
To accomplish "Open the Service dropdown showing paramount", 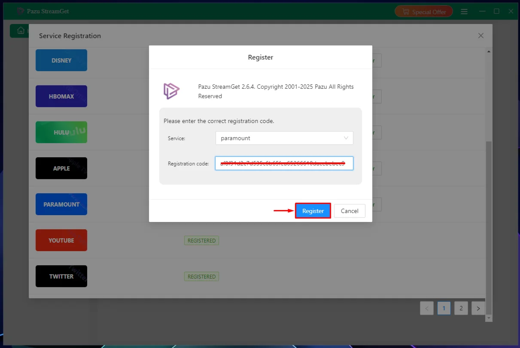I will pyautogui.click(x=284, y=138).
